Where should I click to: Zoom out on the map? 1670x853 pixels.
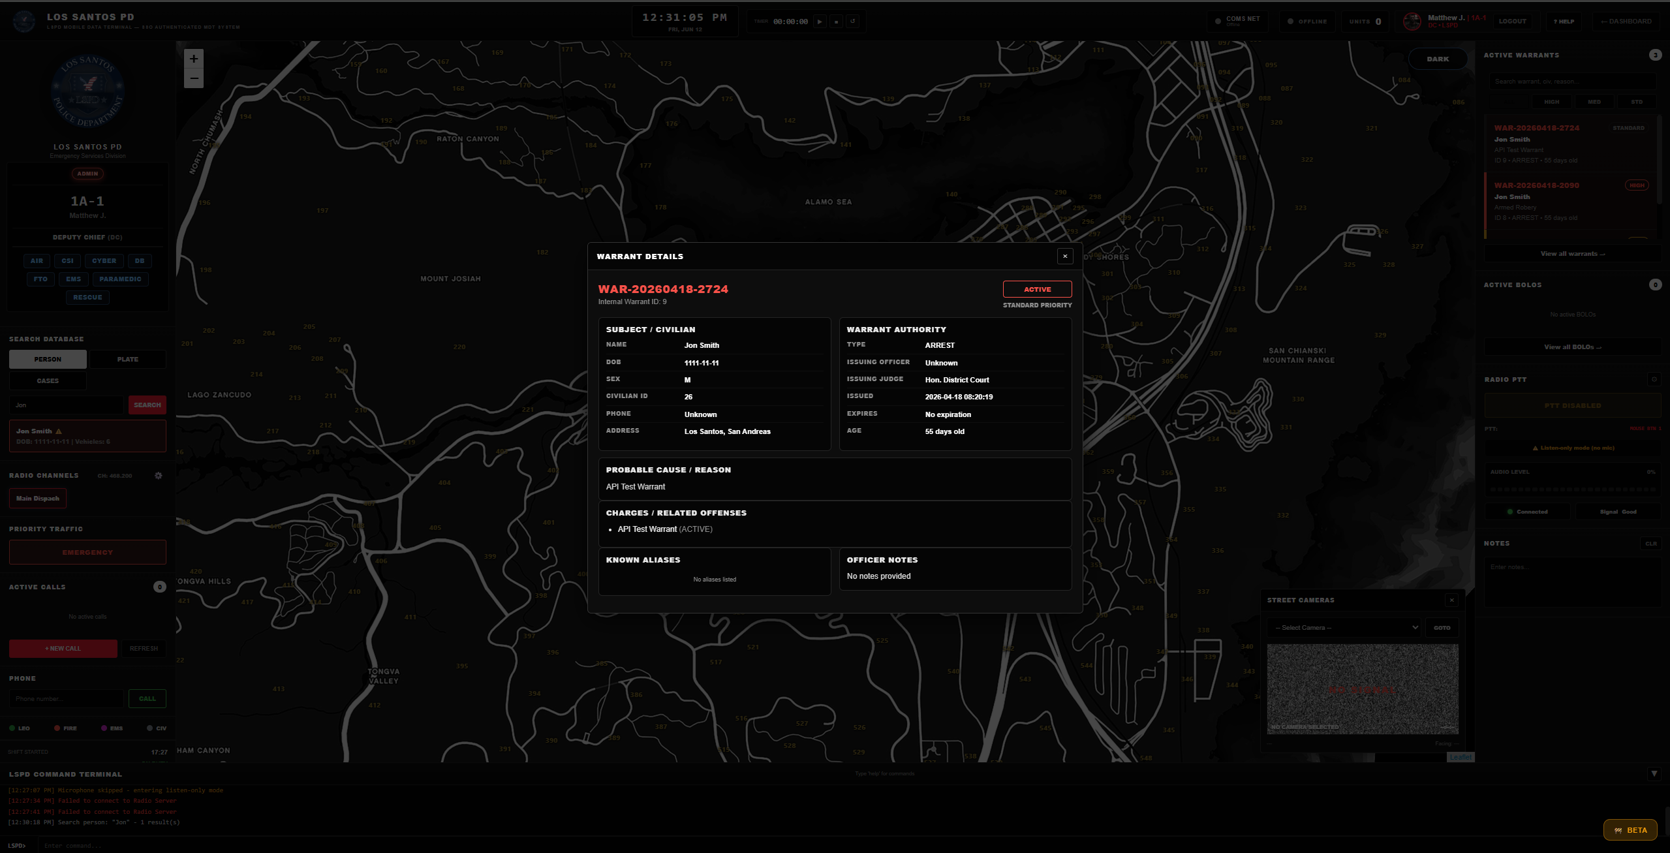[194, 78]
